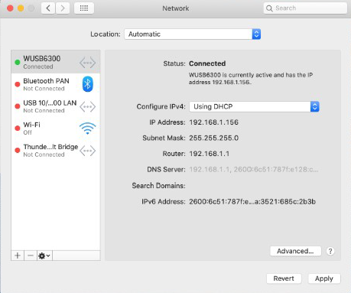Click the yellow minimize window button
Viewport: 351px width, 293px height.
21,8
